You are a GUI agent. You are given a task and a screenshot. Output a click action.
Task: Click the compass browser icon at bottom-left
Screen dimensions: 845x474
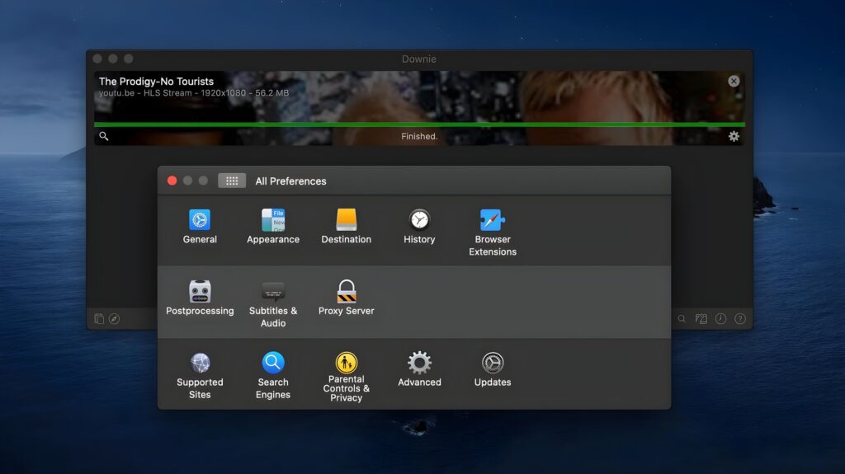115,319
